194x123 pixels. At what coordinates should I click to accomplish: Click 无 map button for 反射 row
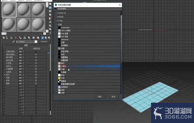point(36,78)
